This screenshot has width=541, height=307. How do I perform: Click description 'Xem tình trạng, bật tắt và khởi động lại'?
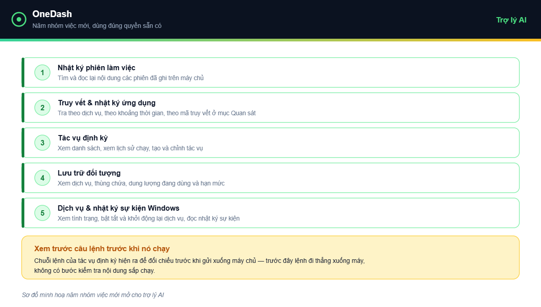click(x=149, y=218)
